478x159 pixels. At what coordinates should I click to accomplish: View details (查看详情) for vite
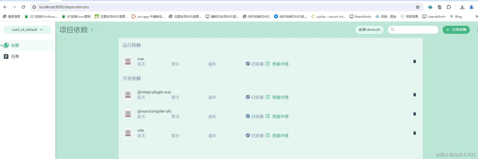[280, 136]
